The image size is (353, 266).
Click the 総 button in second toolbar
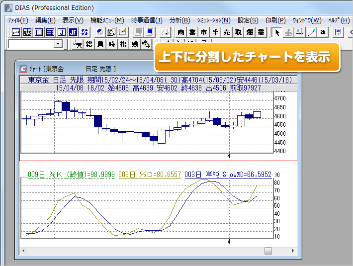pos(89,44)
